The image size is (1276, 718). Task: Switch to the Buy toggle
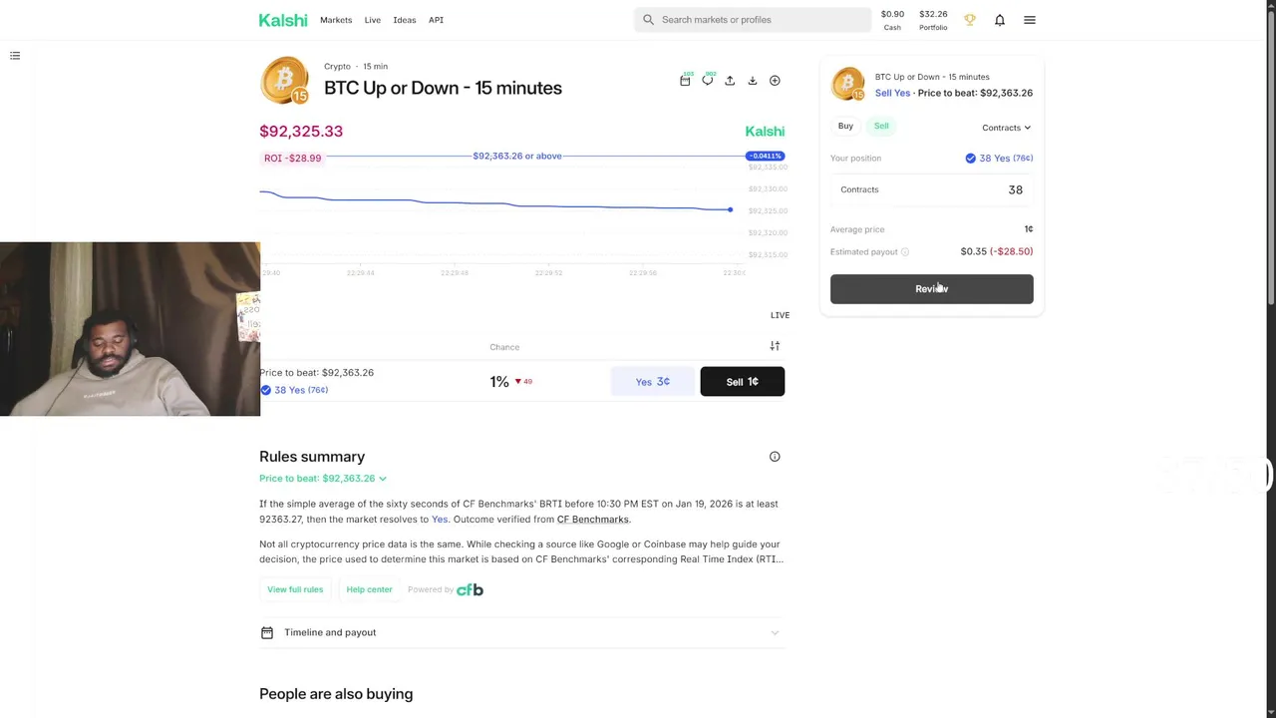(845, 126)
